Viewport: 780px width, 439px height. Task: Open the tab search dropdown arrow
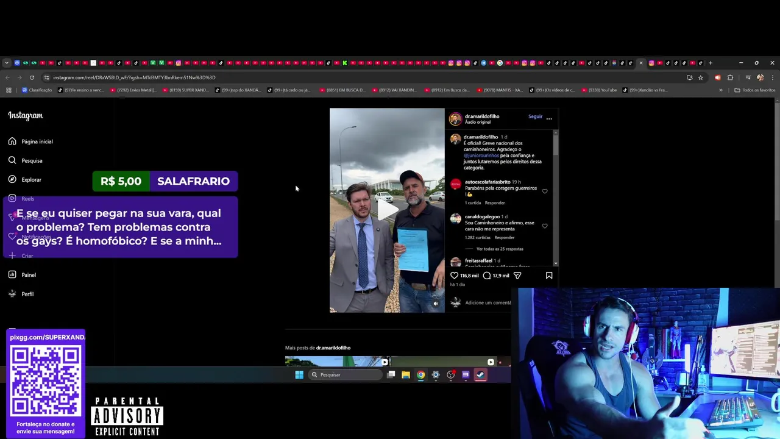coord(7,63)
